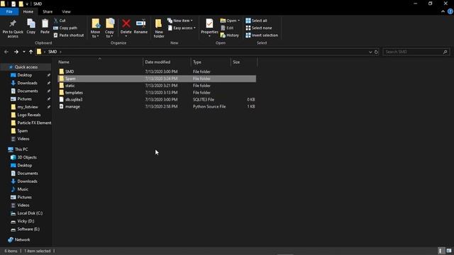The image size is (454, 255).
Task: Open 3D Objects under This PC
Action: (x=27, y=157)
